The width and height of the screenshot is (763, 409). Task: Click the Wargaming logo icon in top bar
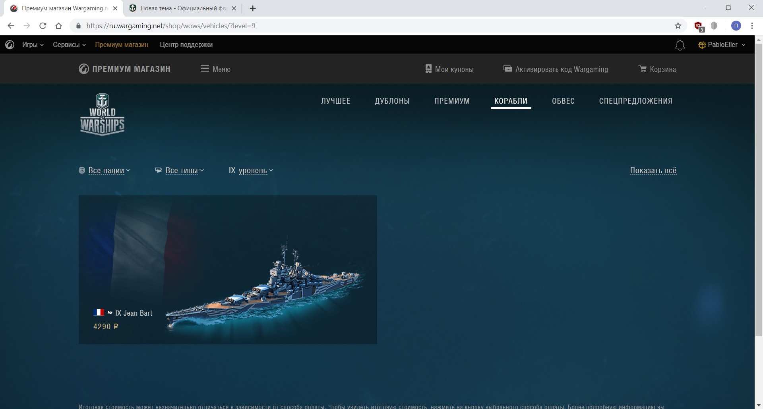pyautogui.click(x=10, y=44)
